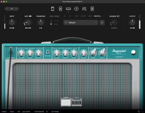The width and height of the screenshot is (145, 113).
Task: Click the 120.0 BPM tempo value
Action: click(26, 112)
